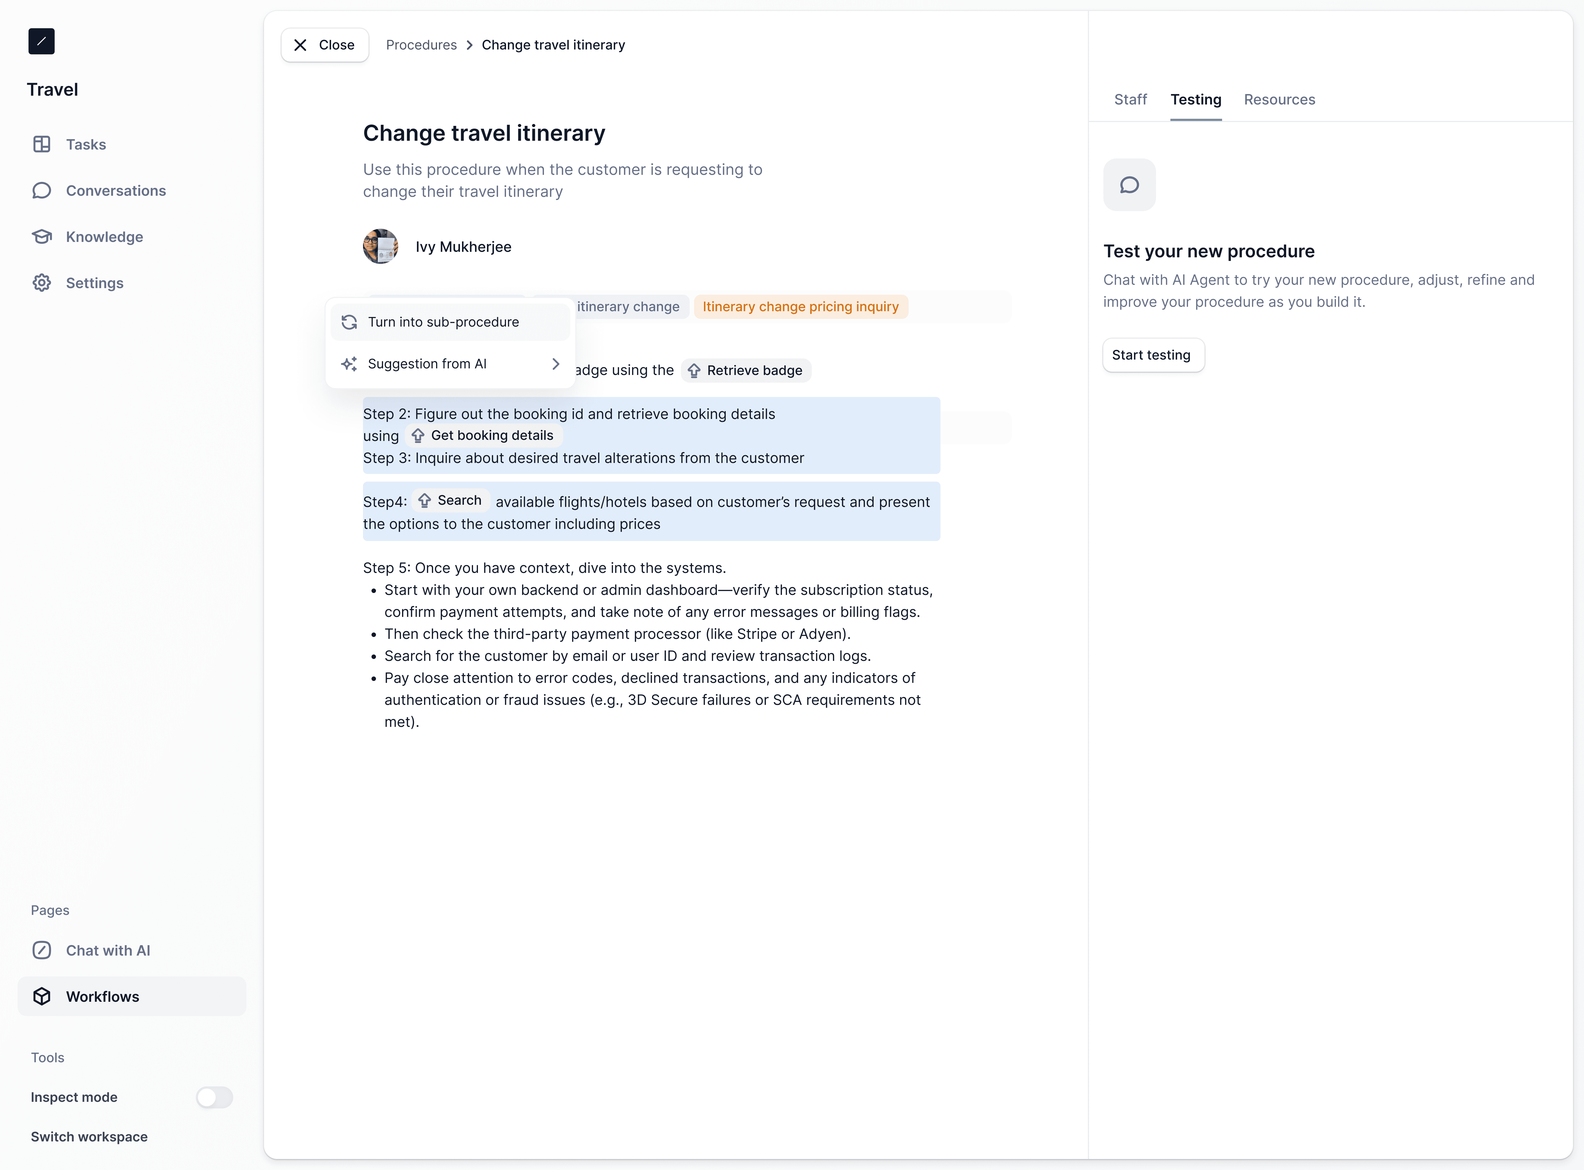Open the Settings gear icon

click(42, 283)
